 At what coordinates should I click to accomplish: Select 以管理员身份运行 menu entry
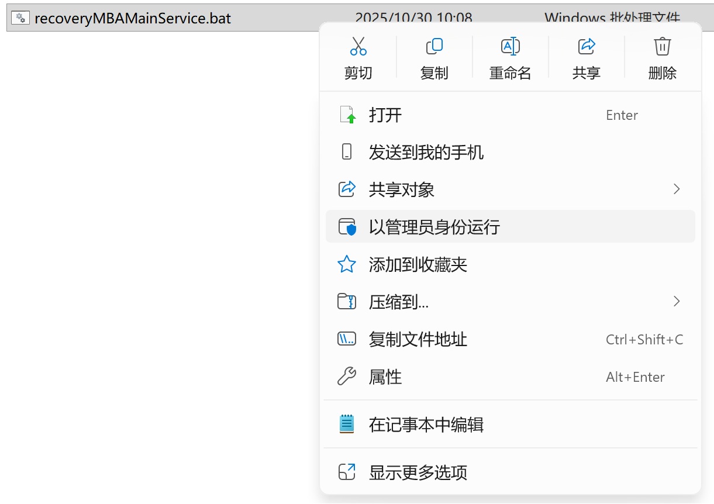point(434,227)
